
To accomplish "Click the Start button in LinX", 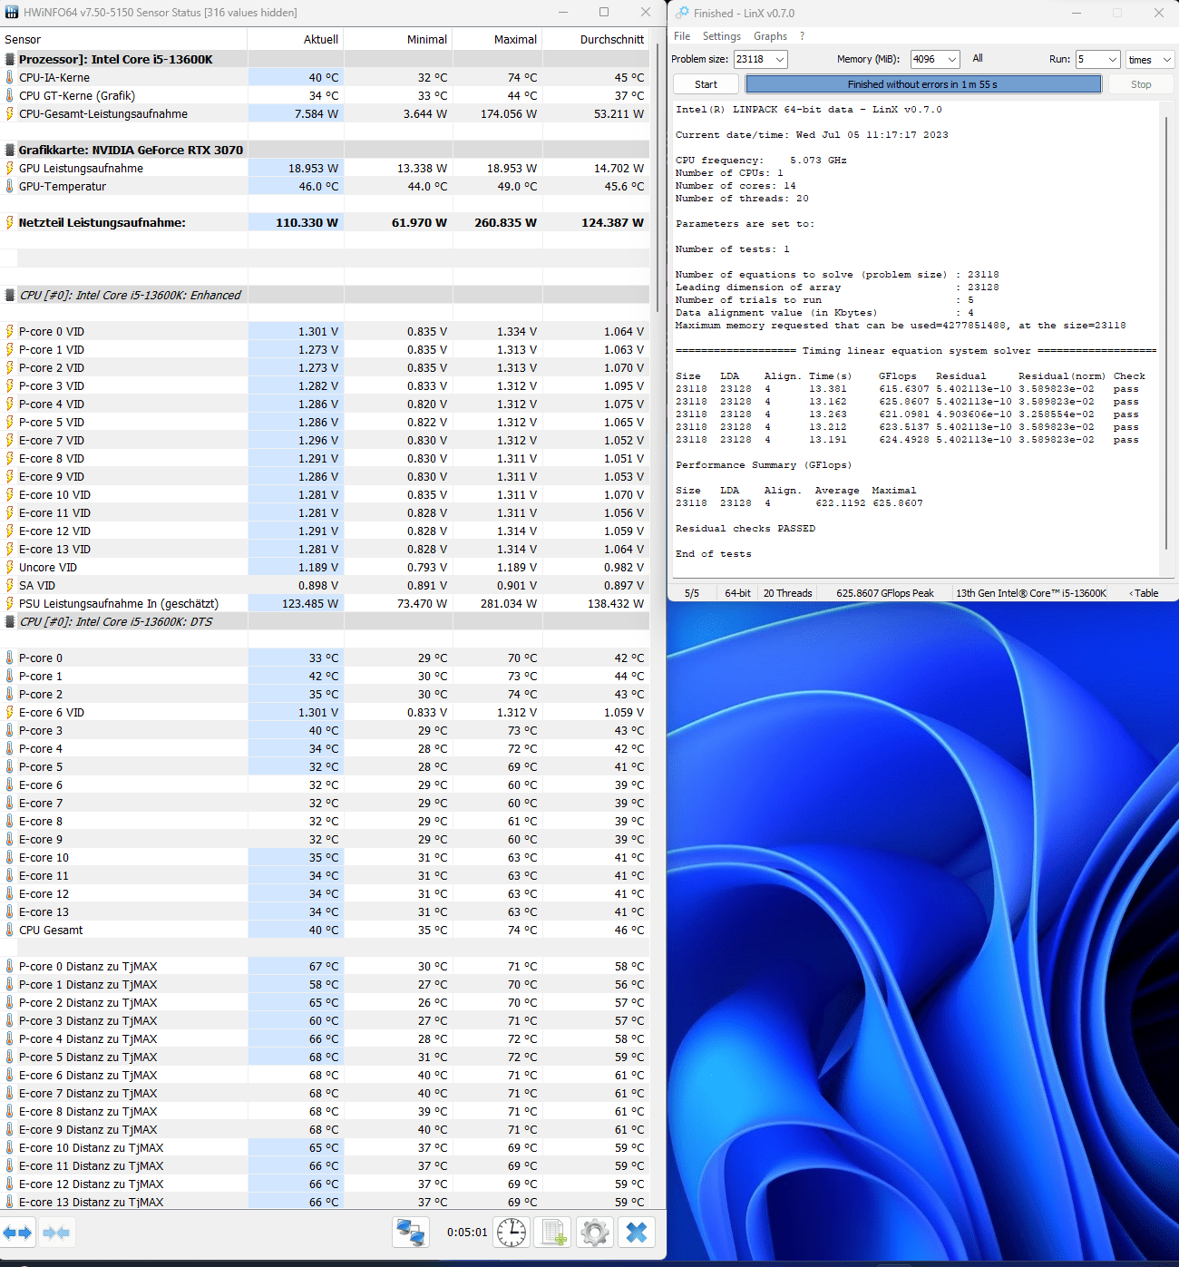I will coord(706,84).
